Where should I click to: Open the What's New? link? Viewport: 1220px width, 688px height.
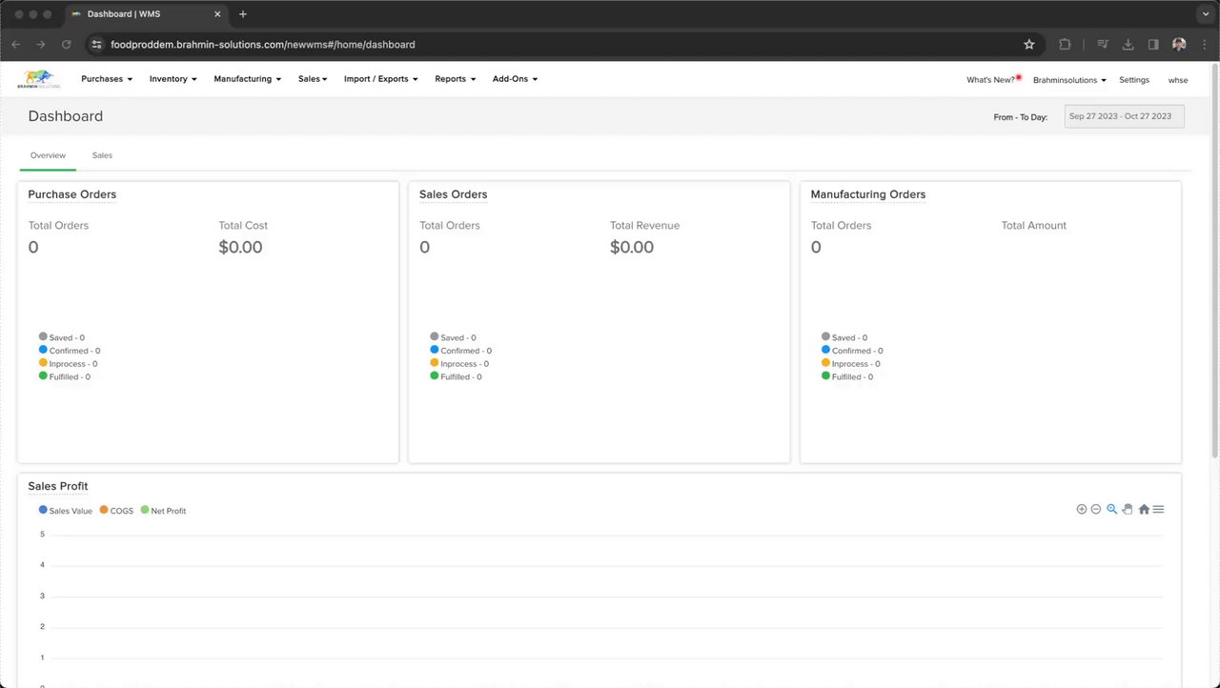point(991,80)
